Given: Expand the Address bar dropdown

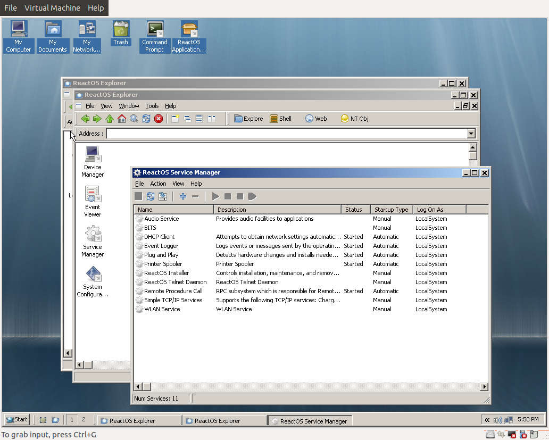Looking at the screenshot, I should 471,133.
